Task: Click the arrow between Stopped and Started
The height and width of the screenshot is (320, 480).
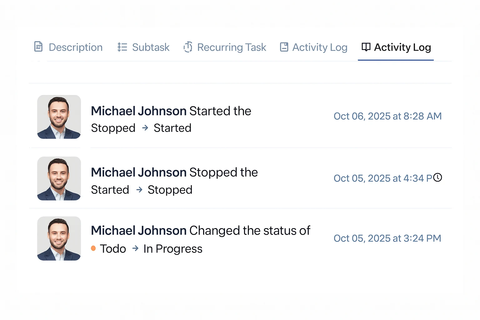Action: pos(145,128)
